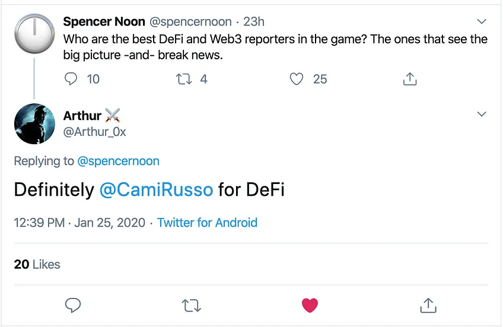Share Spencer Noon's tweet via upload icon
The height and width of the screenshot is (327, 503).
[410, 78]
